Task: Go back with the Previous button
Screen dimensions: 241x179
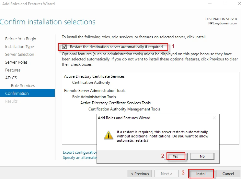Action: click(x=140, y=174)
